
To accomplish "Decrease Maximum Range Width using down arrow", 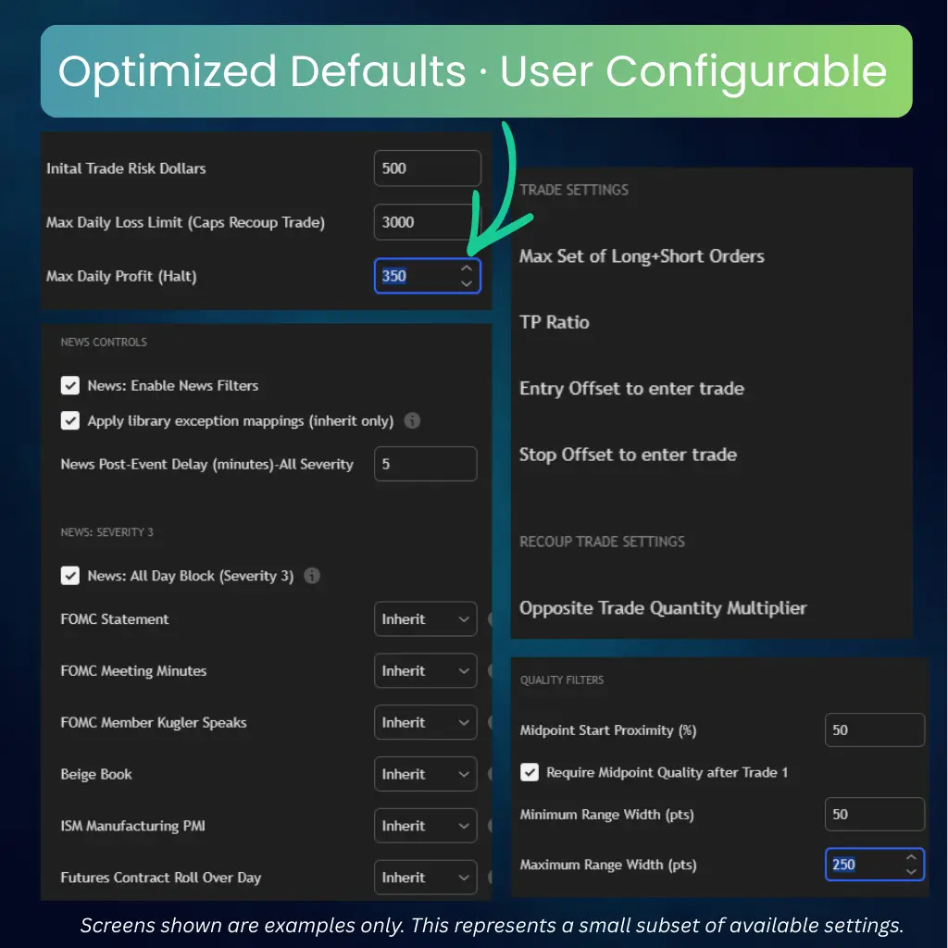I will click(x=911, y=871).
